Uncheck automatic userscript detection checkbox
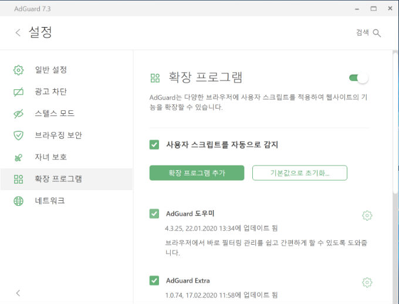The width and height of the screenshot is (399, 304). 154,144
